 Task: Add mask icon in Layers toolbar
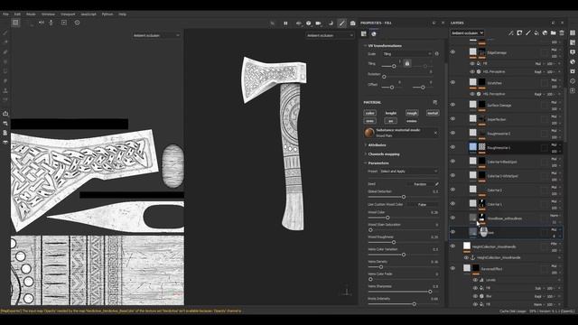[x=519, y=33]
